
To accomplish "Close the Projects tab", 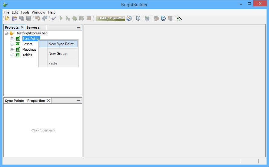I will pyautogui.click(x=22, y=27).
